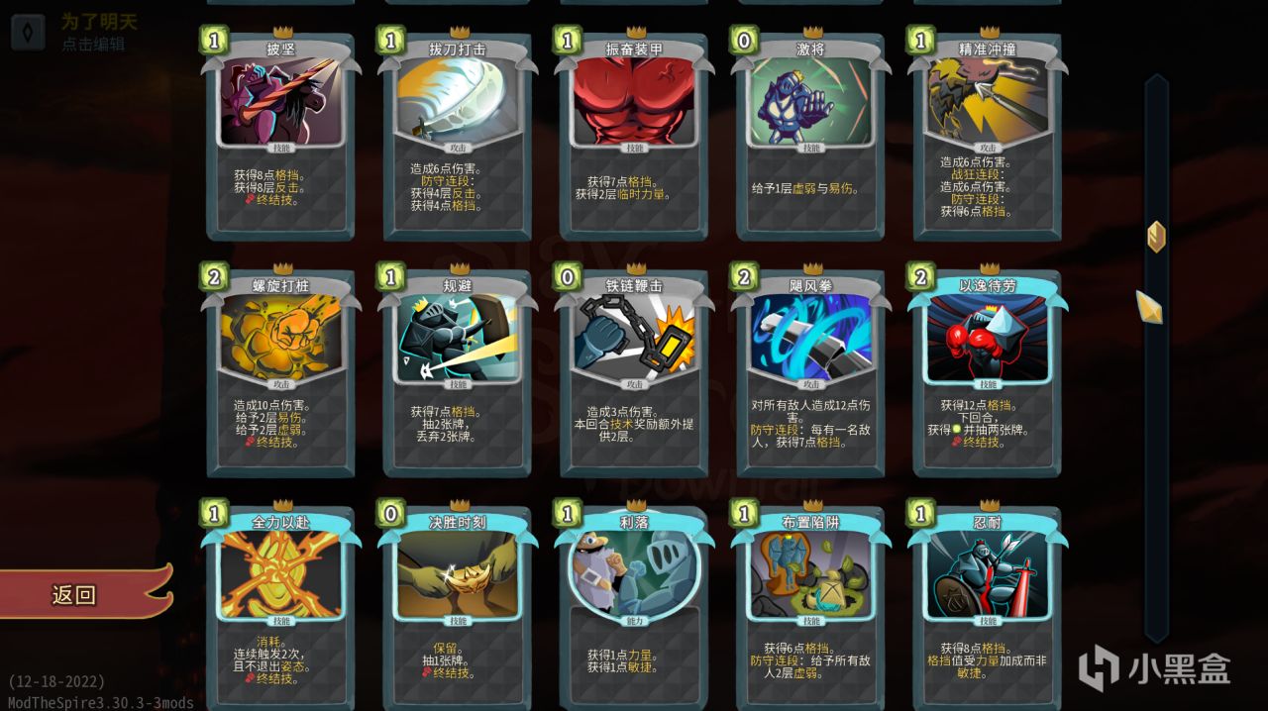The height and width of the screenshot is (711, 1268).
Task: Select the 精准冲撞 lance card
Action: pyautogui.click(x=988, y=135)
